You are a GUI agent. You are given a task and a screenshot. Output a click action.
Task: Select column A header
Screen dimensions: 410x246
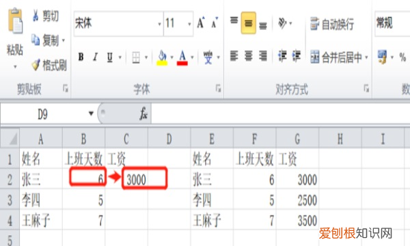(41, 138)
